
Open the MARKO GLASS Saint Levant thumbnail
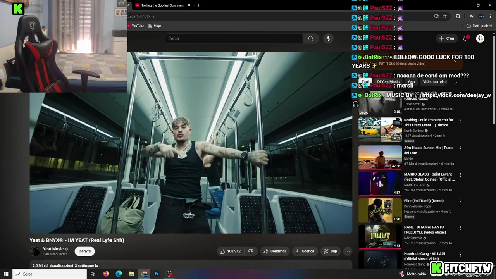tap(380, 184)
